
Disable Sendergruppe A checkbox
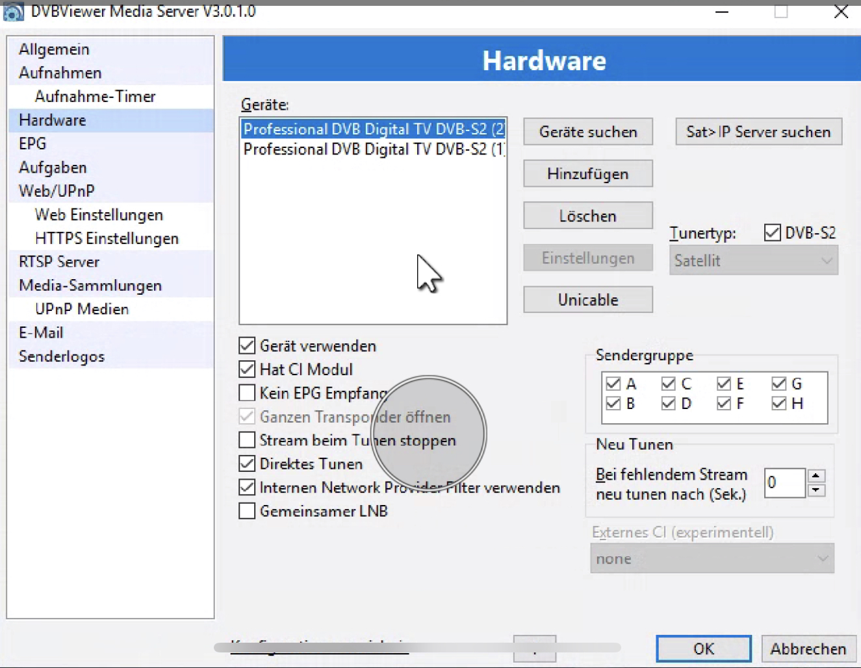pyautogui.click(x=613, y=384)
